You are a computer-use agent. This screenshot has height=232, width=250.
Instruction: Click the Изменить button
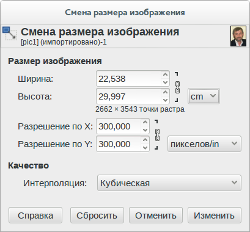pos(215,216)
